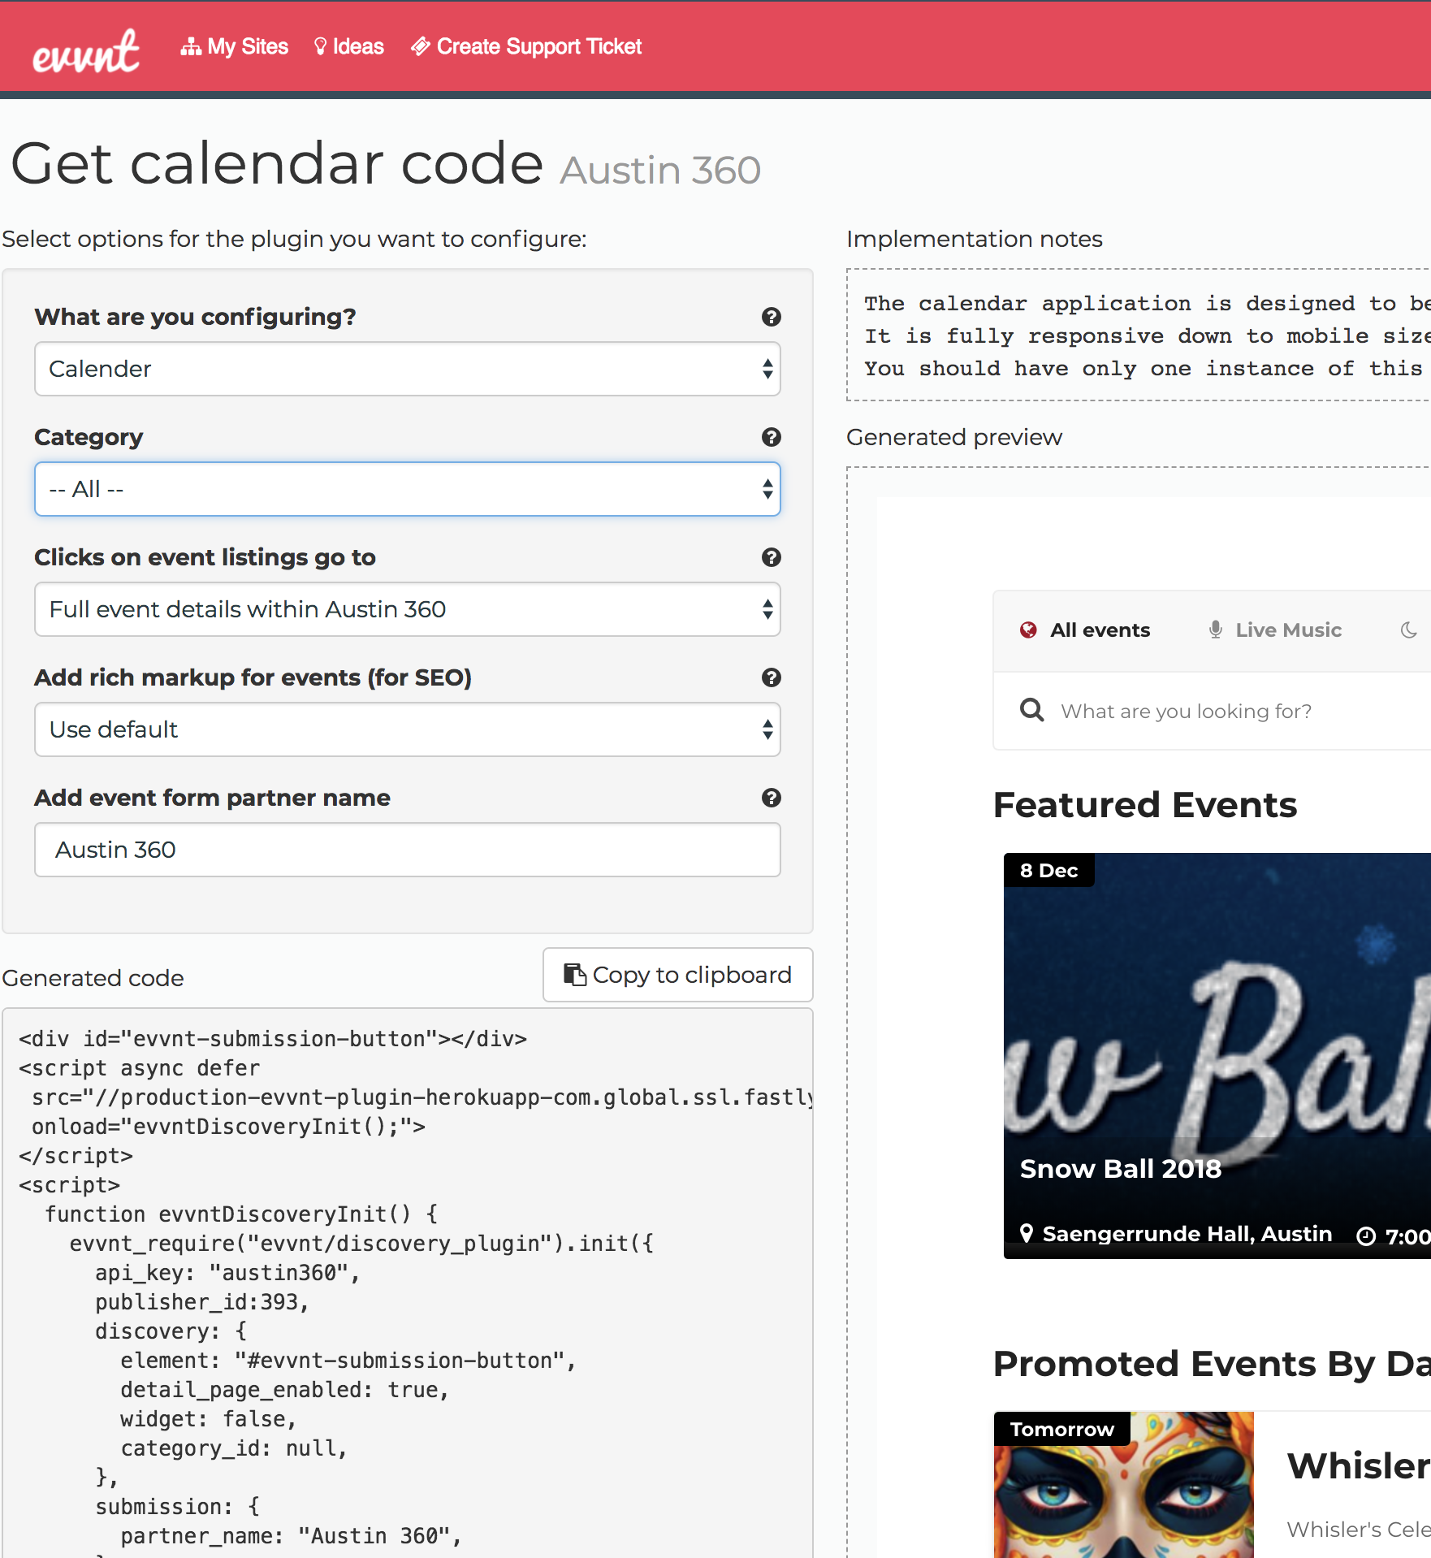
Task: Click ticket icon beside Create Support Ticket
Action: (420, 46)
